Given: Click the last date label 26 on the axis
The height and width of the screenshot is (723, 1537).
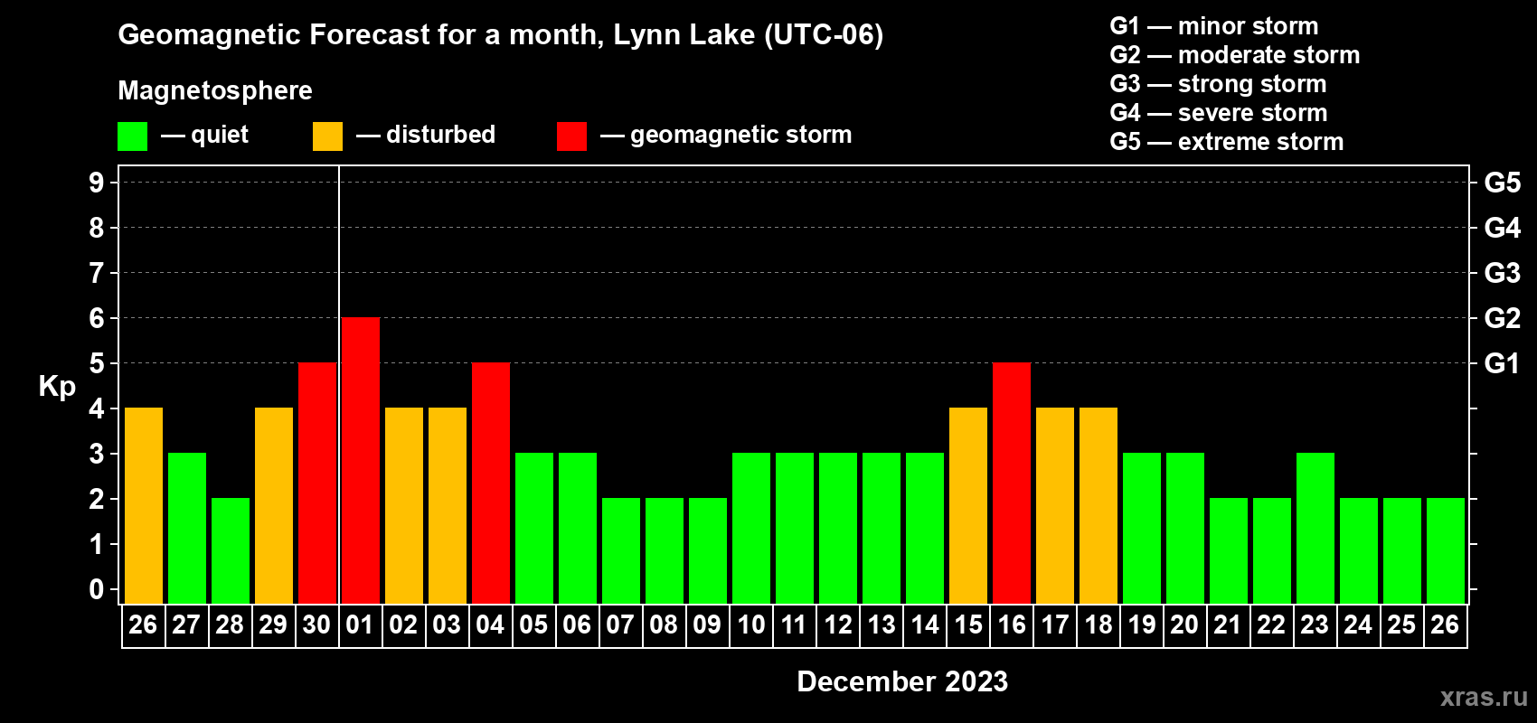Looking at the screenshot, I should point(1445,624).
